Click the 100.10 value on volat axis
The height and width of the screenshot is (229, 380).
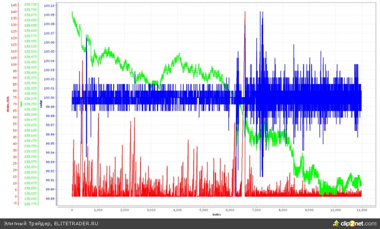point(50,6)
